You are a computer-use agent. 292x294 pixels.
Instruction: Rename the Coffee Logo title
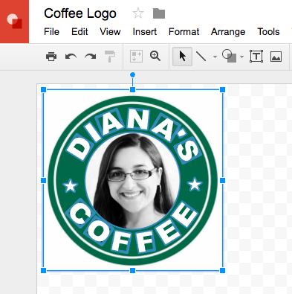(80, 13)
